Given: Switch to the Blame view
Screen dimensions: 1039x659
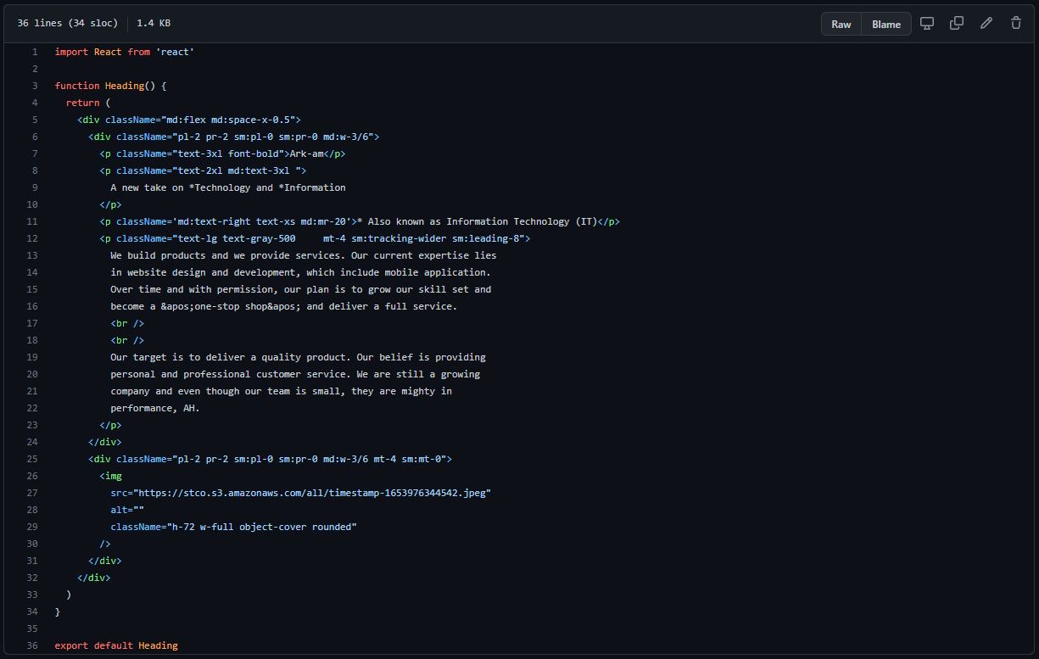Looking at the screenshot, I should point(885,24).
